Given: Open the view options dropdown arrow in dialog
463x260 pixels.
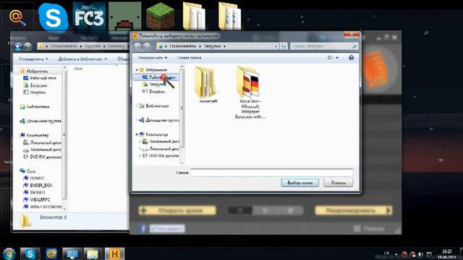Looking at the screenshot, I should pos(337,58).
